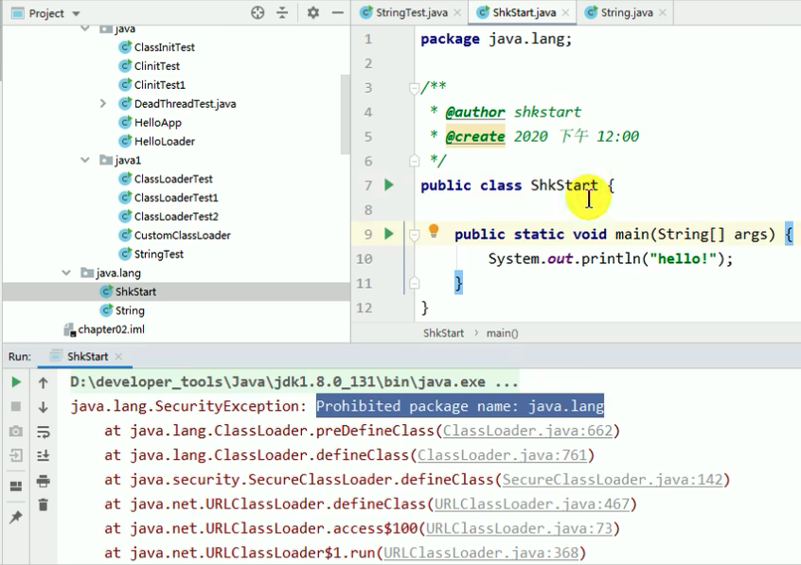Click the Locate/Select Opened File target icon
Viewport: 801px width, 565px height.
(x=258, y=13)
